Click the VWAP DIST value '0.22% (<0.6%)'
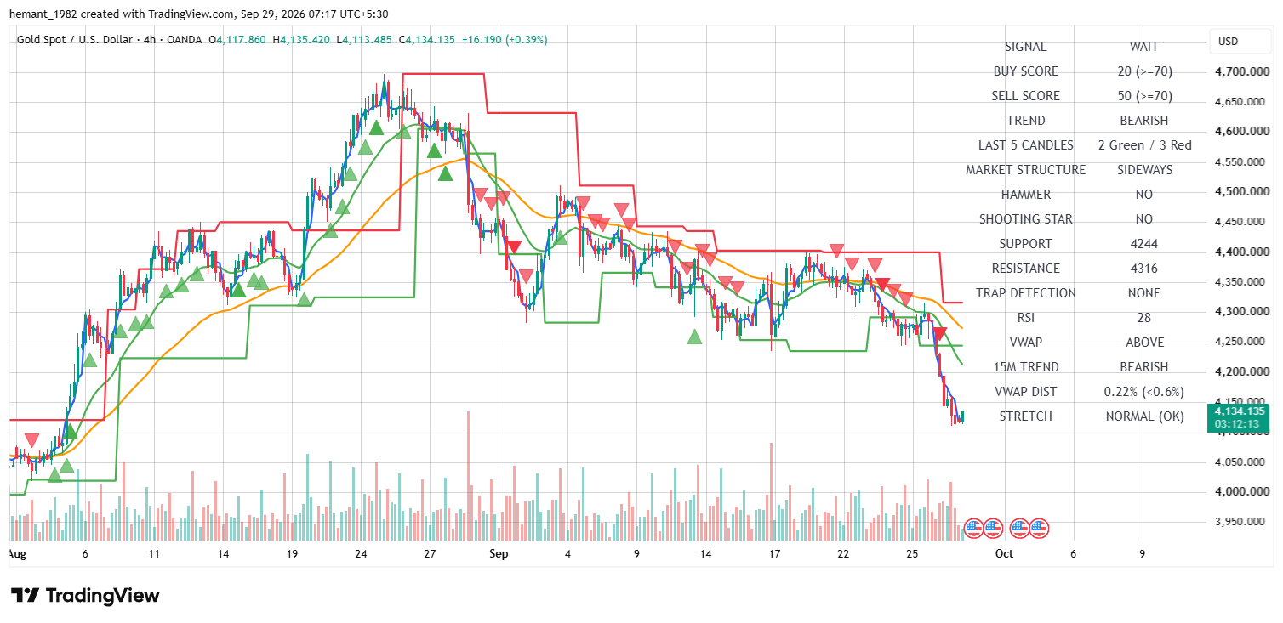 [x=1144, y=392]
